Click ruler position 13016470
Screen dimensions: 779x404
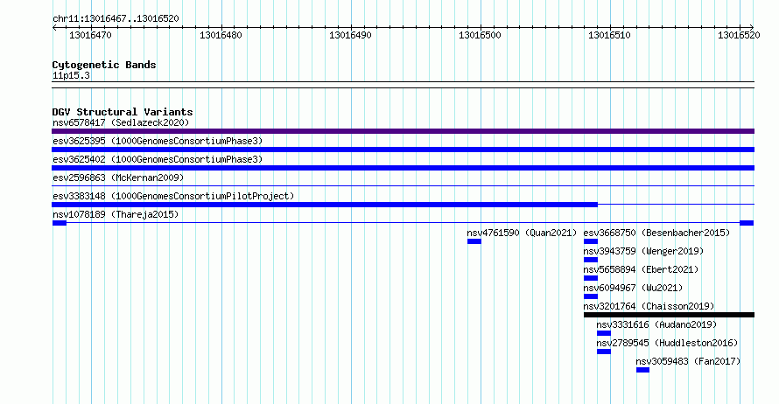click(90, 35)
